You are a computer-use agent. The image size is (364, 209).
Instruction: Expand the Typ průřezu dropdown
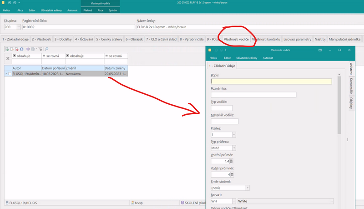[x=234, y=148]
